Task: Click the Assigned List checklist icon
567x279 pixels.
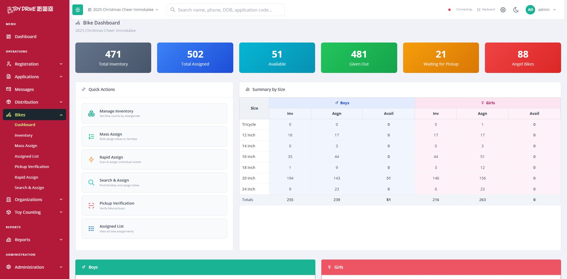Action: [91, 229]
